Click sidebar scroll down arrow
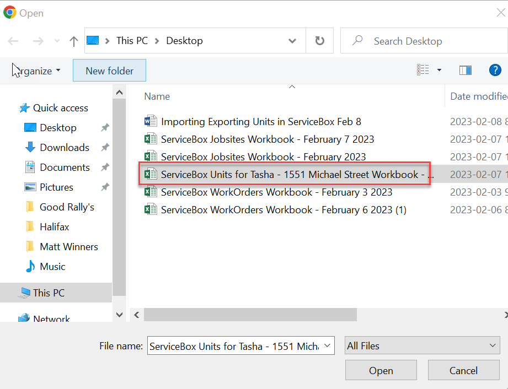The height and width of the screenshot is (389, 508). click(119, 315)
